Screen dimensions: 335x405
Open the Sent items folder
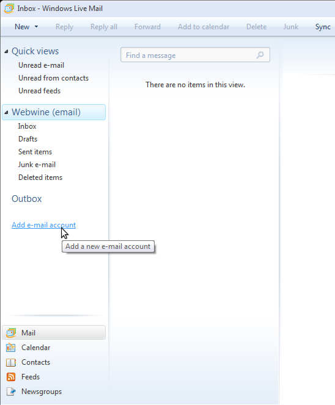pyautogui.click(x=35, y=152)
